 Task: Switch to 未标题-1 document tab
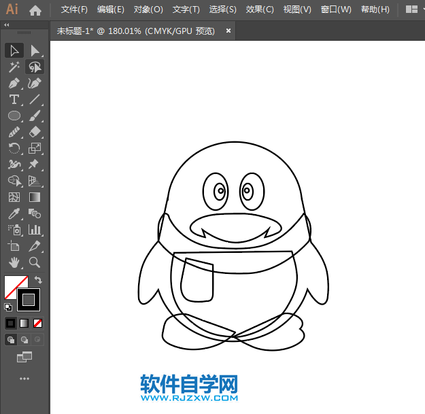pos(136,31)
